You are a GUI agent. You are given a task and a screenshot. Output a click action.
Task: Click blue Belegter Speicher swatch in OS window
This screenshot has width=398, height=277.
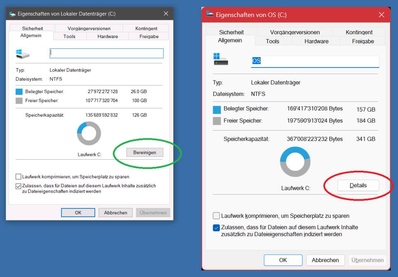coord(217,110)
